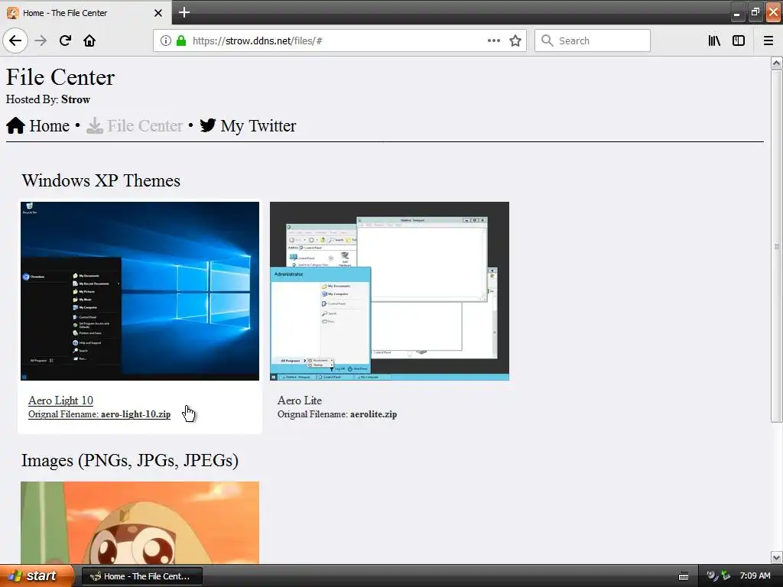Click the Windows XP Themes heading
The width and height of the screenshot is (783, 587).
[x=101, y=180]
